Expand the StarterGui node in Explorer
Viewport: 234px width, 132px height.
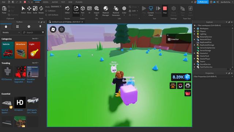coord(195,53)
